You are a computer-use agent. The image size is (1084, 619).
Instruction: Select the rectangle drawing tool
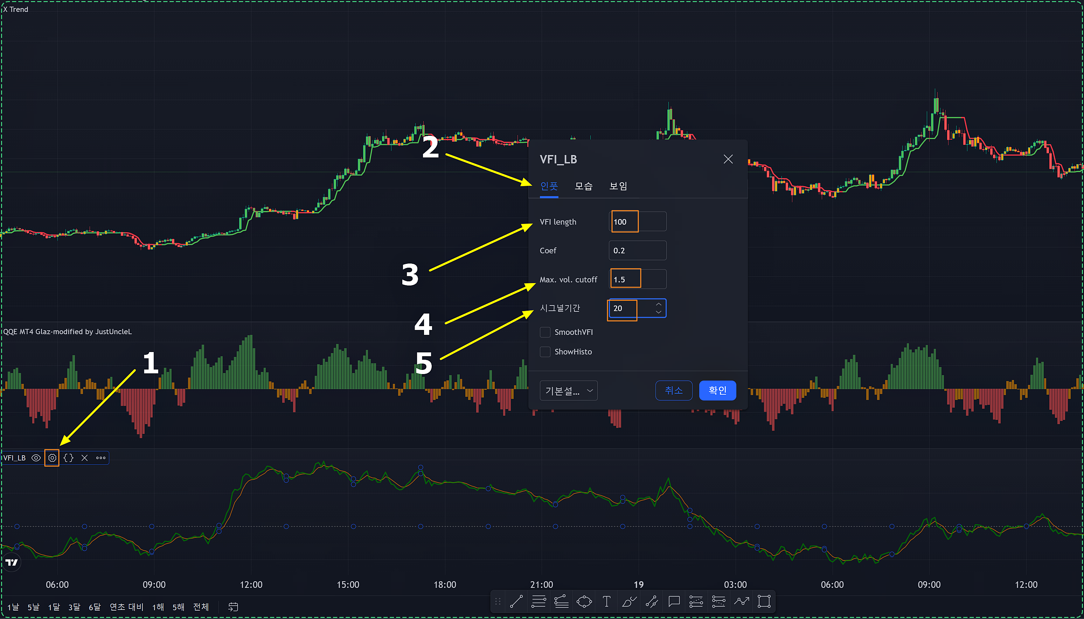tap(764, 602)
